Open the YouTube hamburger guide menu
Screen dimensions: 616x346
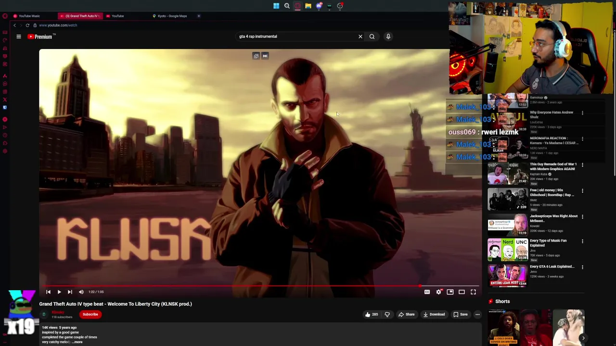[19, 37]
